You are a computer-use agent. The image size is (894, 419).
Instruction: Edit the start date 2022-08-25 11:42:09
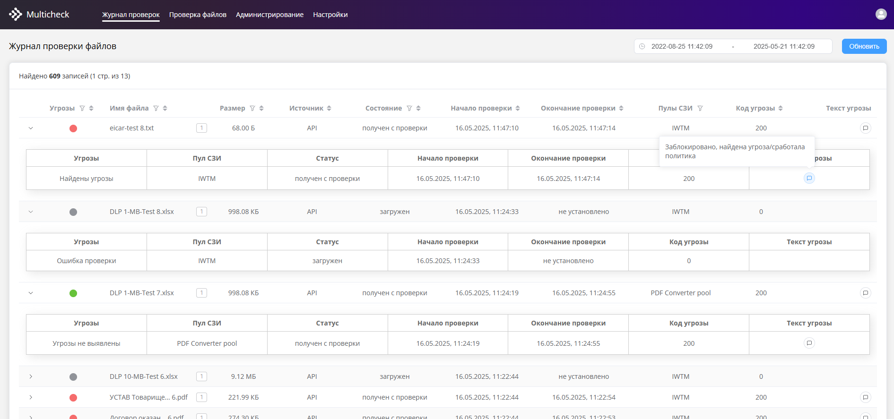[x=682, y=46]
